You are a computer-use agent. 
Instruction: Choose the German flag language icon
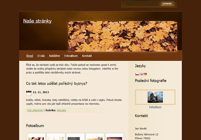click(x=145, y=74)
